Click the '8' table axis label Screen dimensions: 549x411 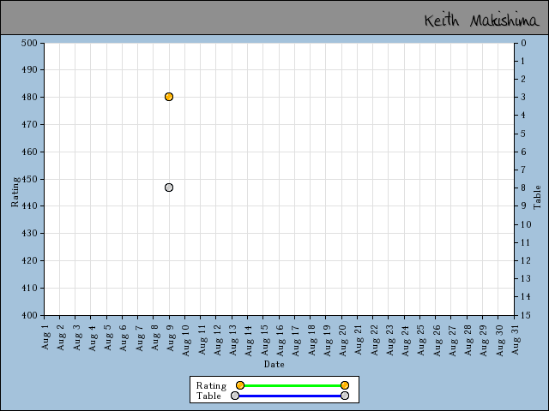pyautogui.click(x=523, y=188)
